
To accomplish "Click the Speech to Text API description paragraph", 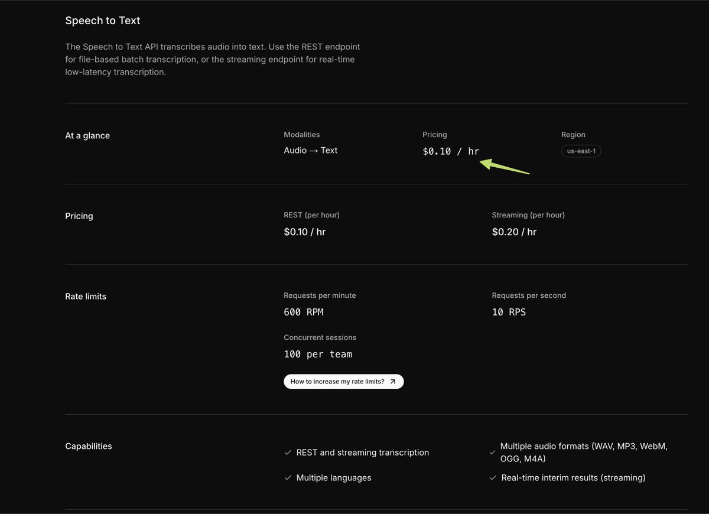I will coord(213,59).
